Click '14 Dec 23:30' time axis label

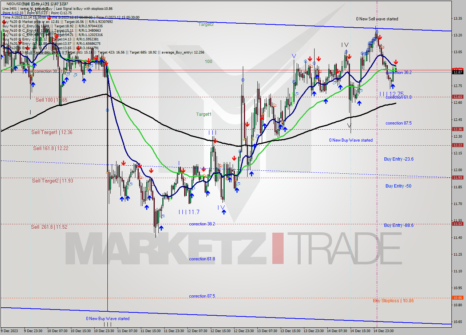[x=384, y=331]
